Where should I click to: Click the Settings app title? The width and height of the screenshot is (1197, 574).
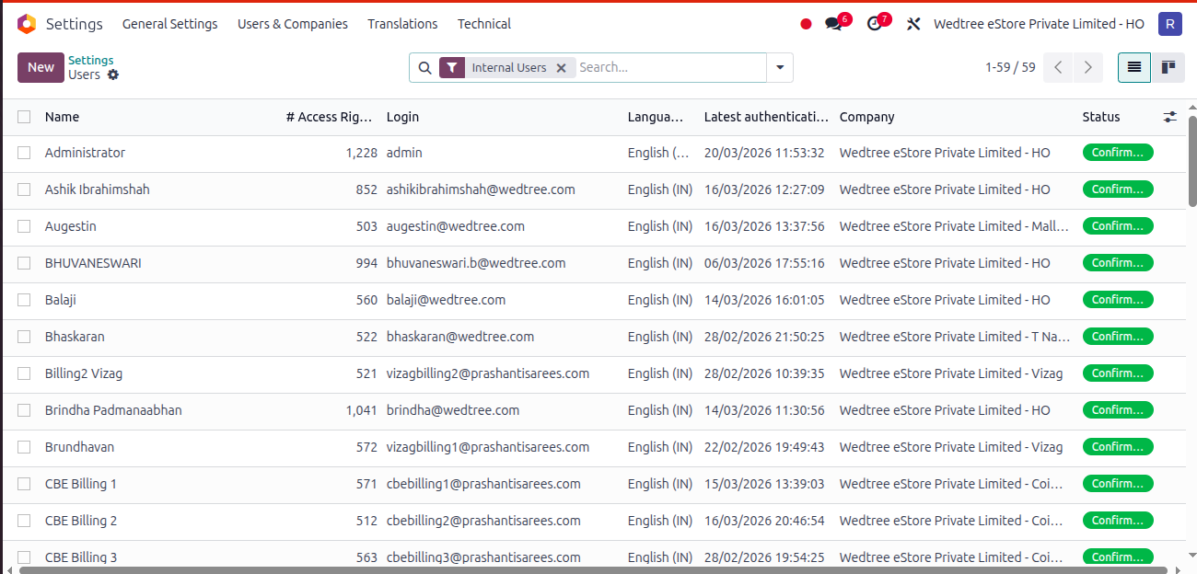point(75,24)
